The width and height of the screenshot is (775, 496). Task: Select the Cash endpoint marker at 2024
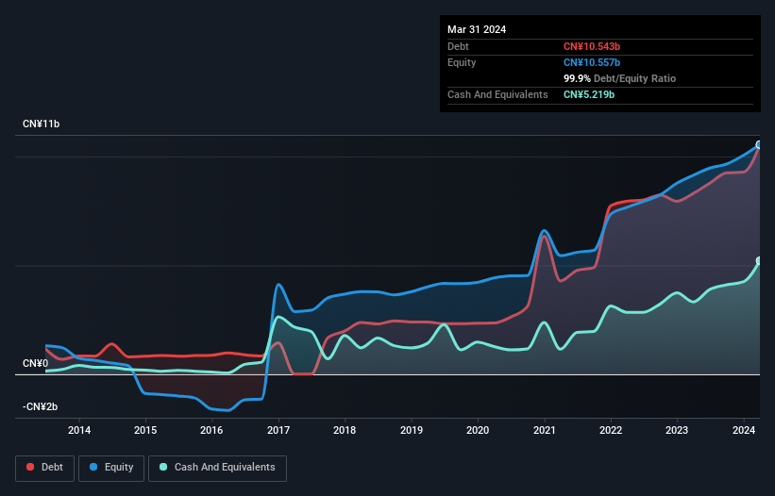coord(759,260)
